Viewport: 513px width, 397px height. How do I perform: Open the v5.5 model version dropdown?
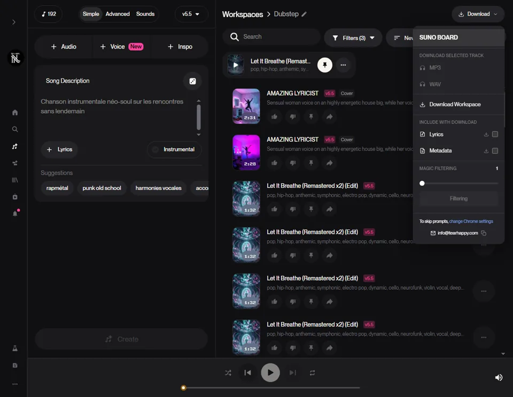[x=191, y=14]
